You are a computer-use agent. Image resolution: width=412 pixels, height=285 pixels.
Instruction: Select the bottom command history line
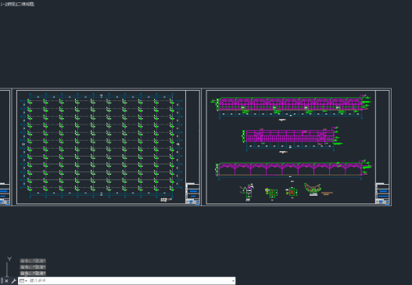(33, 273)
